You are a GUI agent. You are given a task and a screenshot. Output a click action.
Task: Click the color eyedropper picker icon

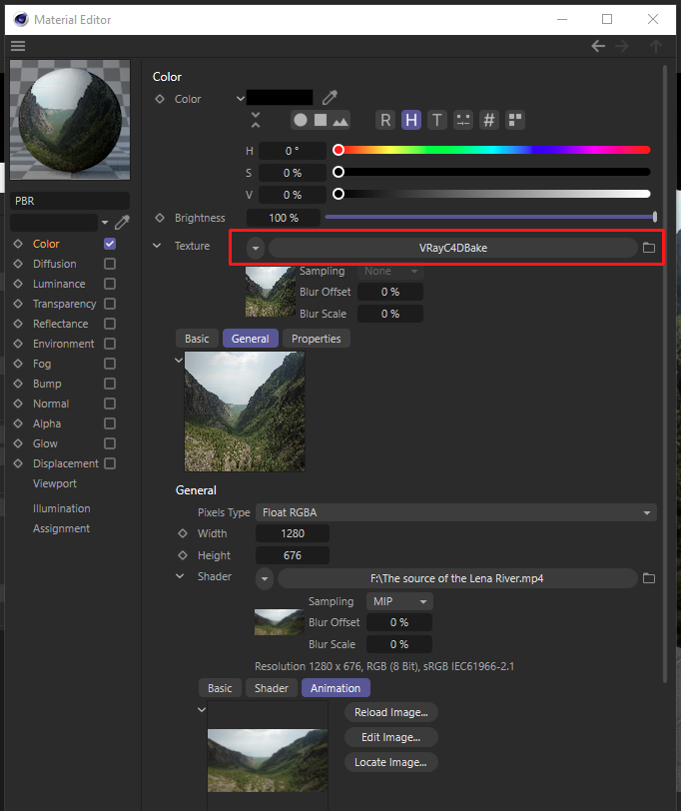[x=329, y=98]
